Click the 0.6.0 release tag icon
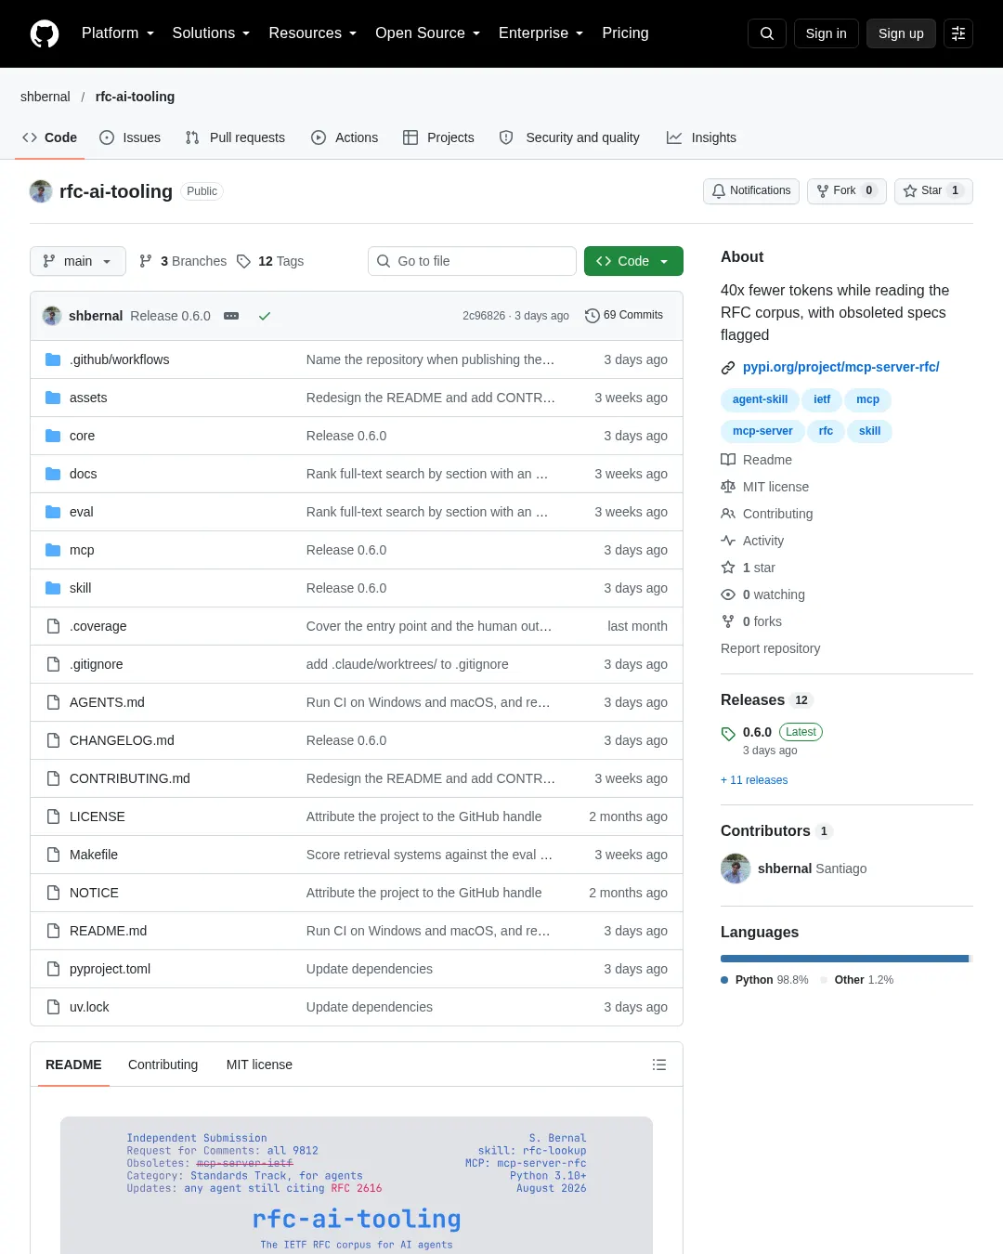 (x=728, y=734)
